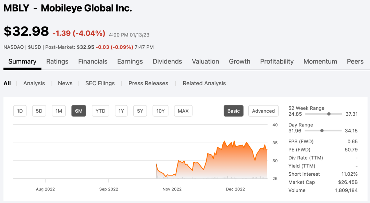Set chart range to 1D
370x203 pixels.
pyautogui.click(x=20, y=111)
